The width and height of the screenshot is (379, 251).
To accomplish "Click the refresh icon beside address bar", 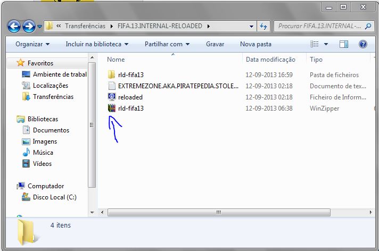I will pos(263,26).
